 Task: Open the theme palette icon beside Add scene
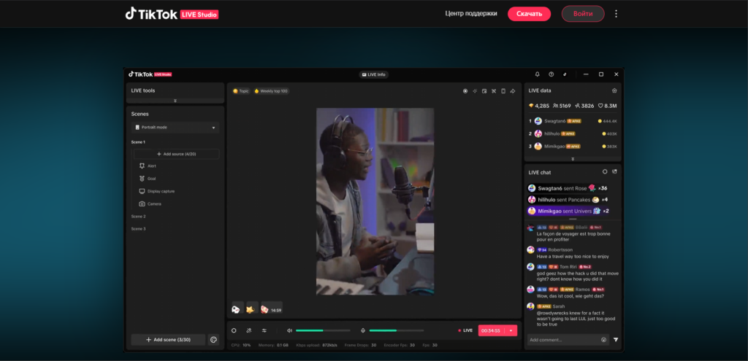click(x=214, y=340)
